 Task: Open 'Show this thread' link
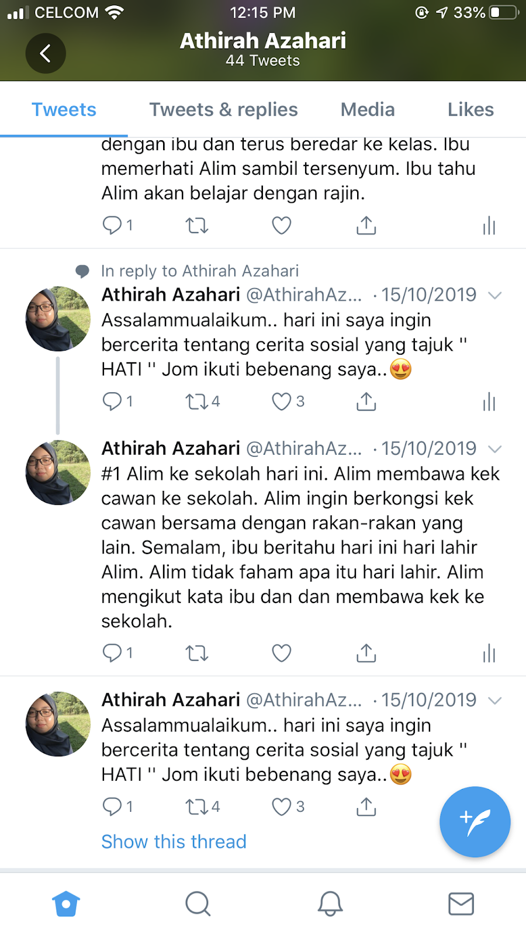pos(174,841)
